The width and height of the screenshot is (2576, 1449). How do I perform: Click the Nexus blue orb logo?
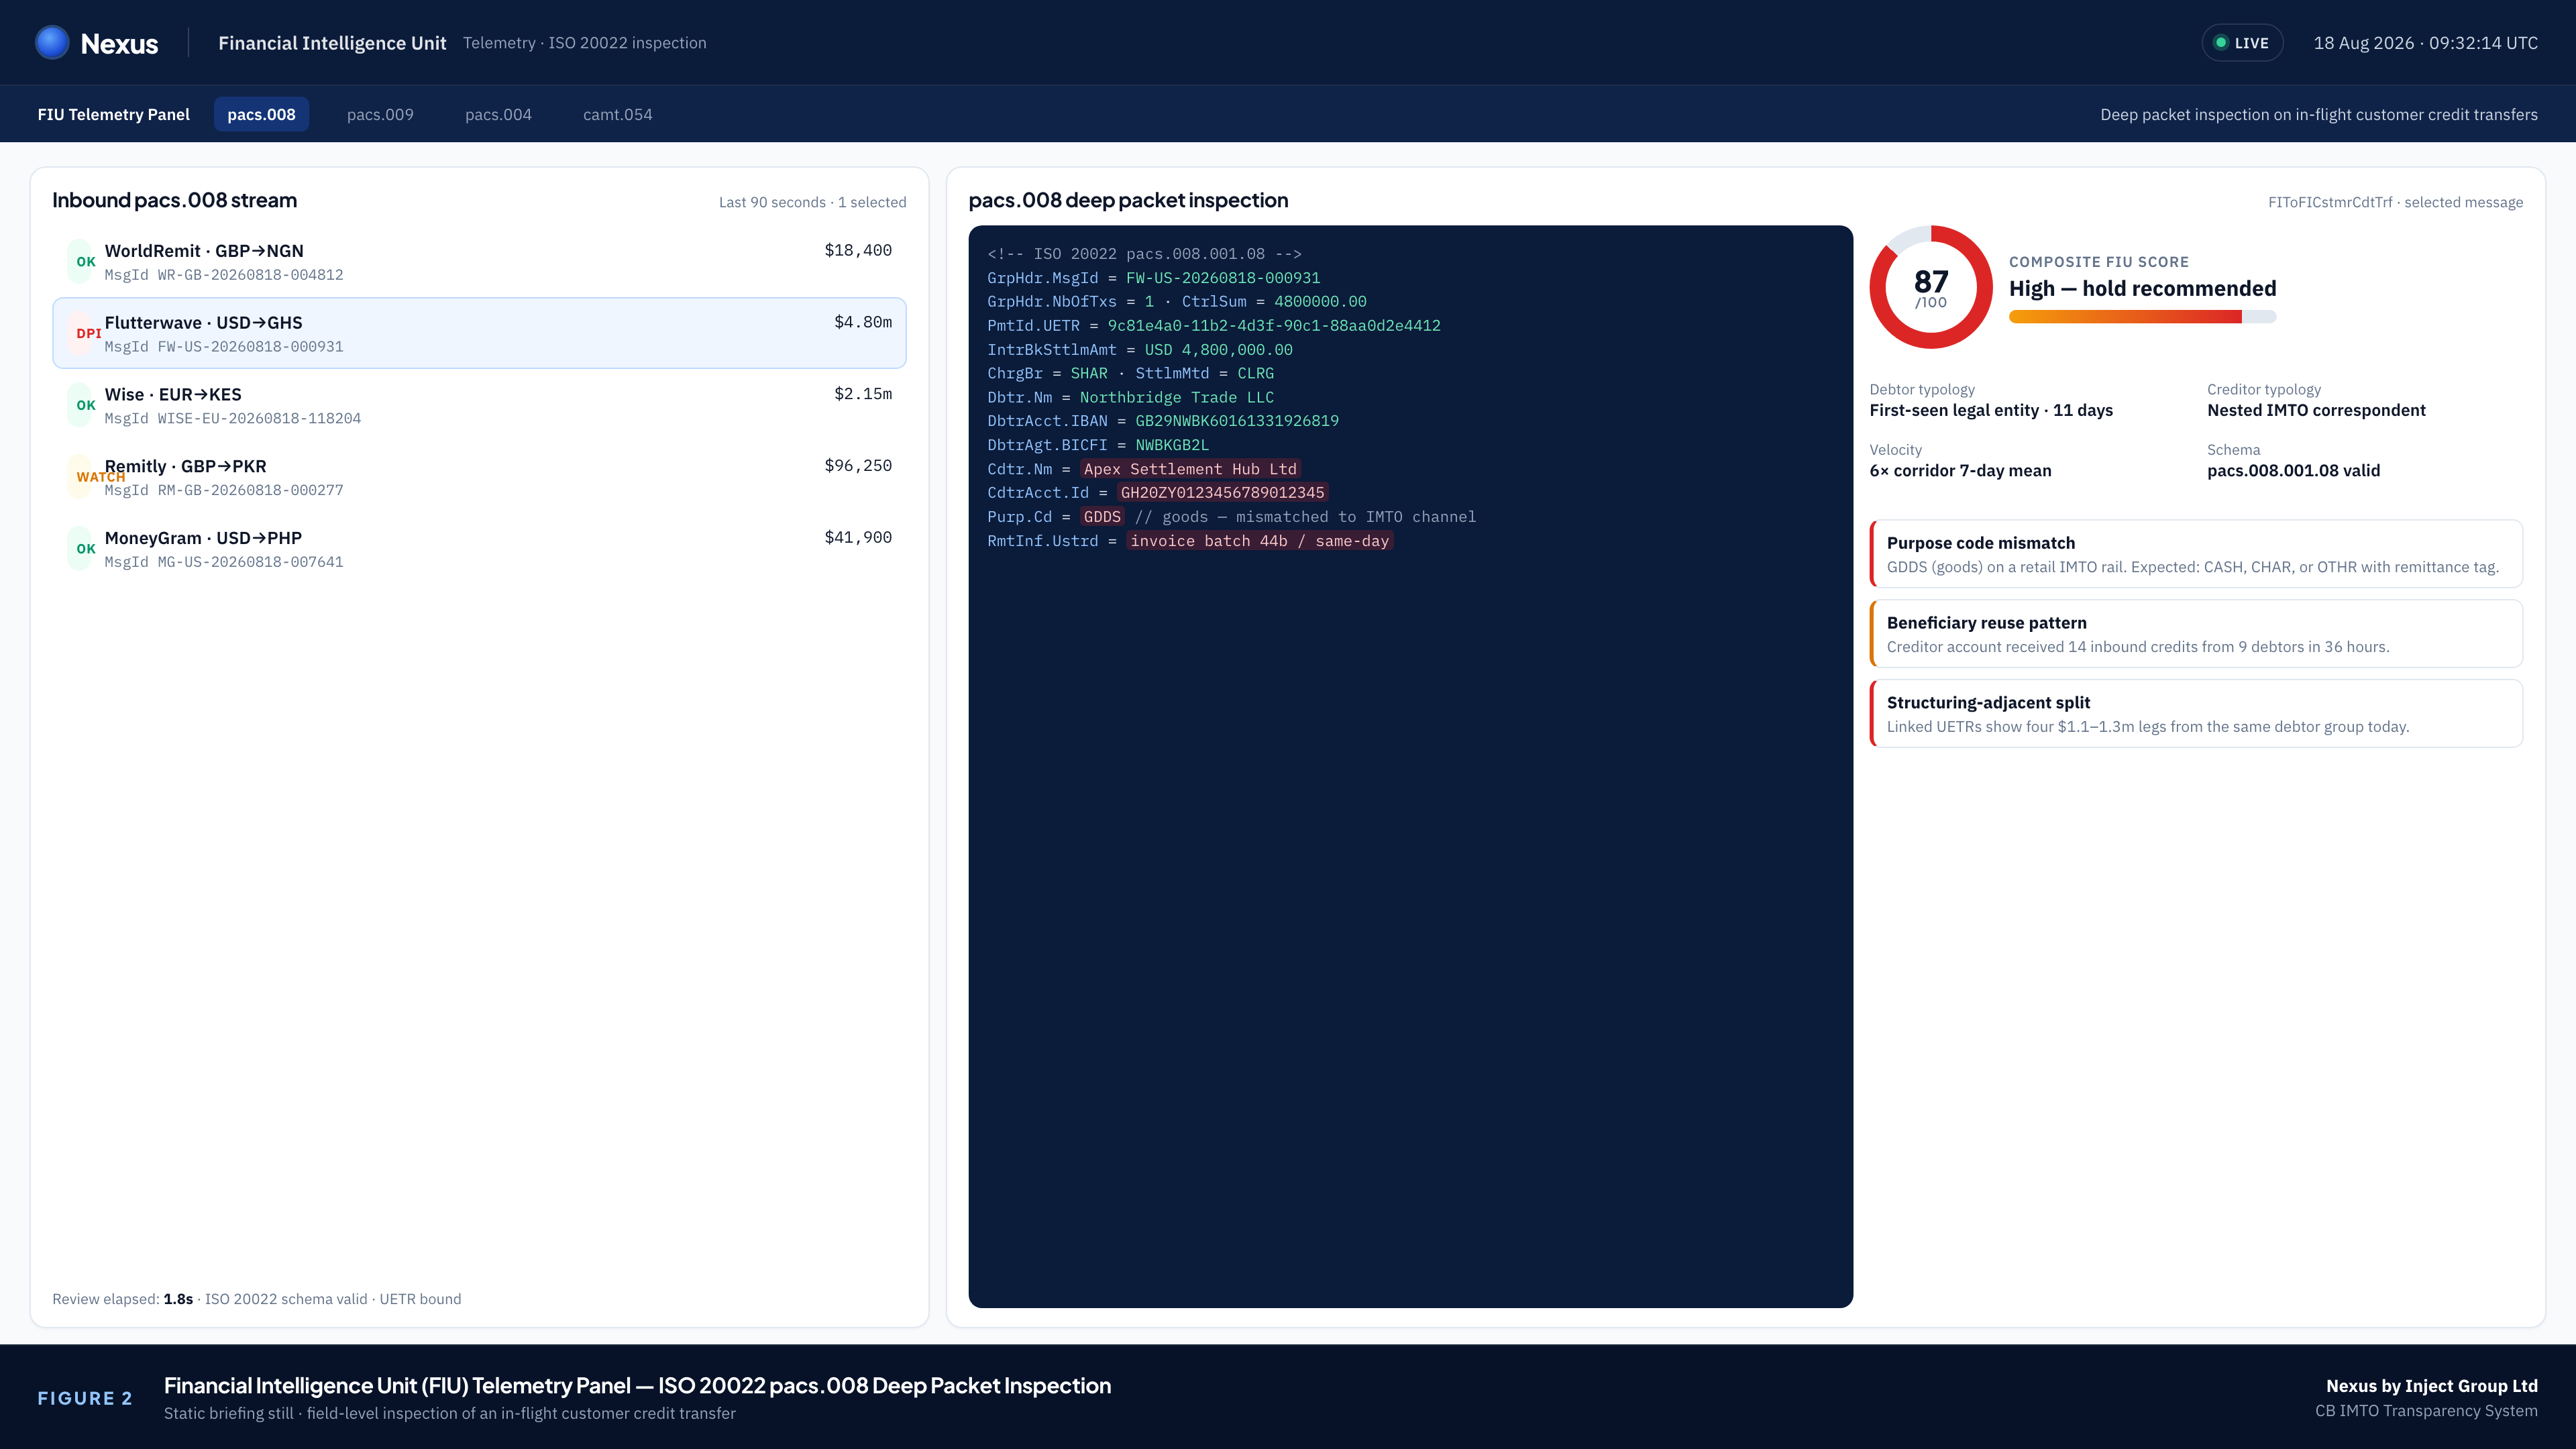(x=52, y=42)
